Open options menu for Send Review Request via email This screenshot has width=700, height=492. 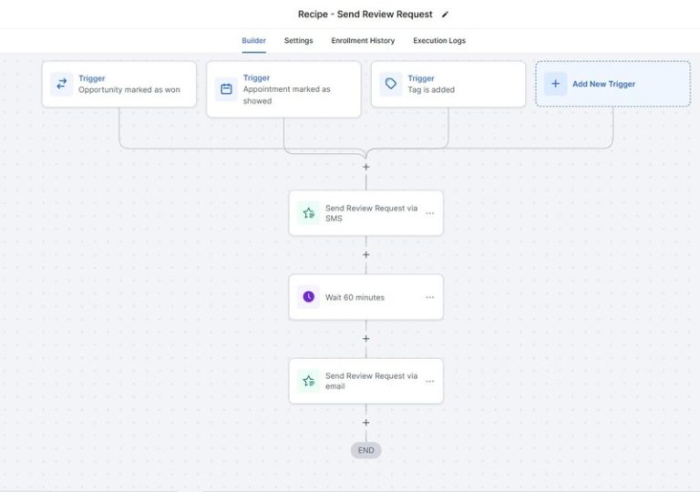click(x=429, y=381)
